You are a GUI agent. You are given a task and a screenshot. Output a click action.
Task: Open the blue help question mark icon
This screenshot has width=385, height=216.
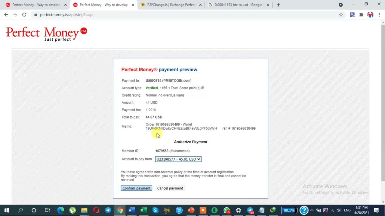coord(304,210)
